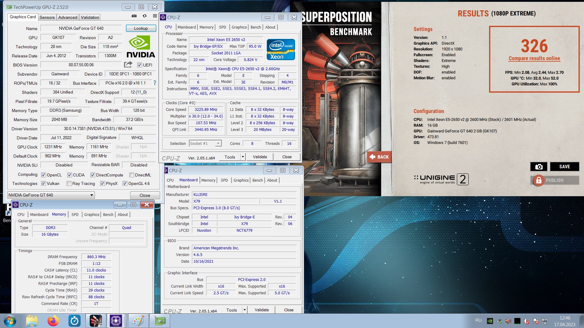Image resolution: width=584 pixels, height=328 pixels.
Task: Open Validation tab in GPU-Z
Action: 90,17
